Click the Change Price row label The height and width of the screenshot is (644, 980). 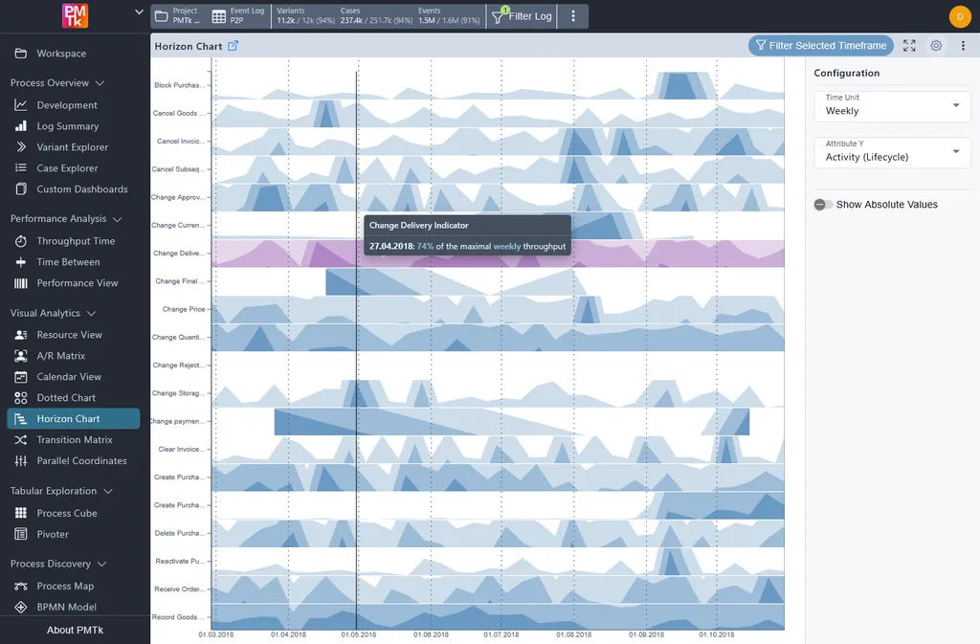184,309
